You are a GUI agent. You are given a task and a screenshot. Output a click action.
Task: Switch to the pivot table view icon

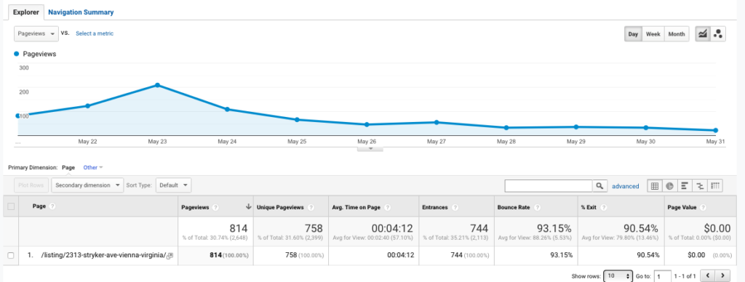[x=715, y=186]
